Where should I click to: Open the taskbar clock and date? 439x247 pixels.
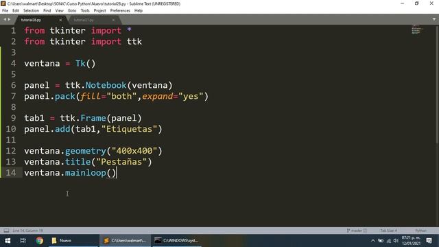click(x=412, y=241)
